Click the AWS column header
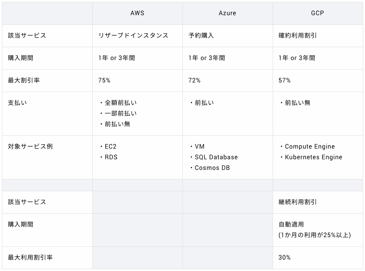365x271 pixels. tap(137, 13)
